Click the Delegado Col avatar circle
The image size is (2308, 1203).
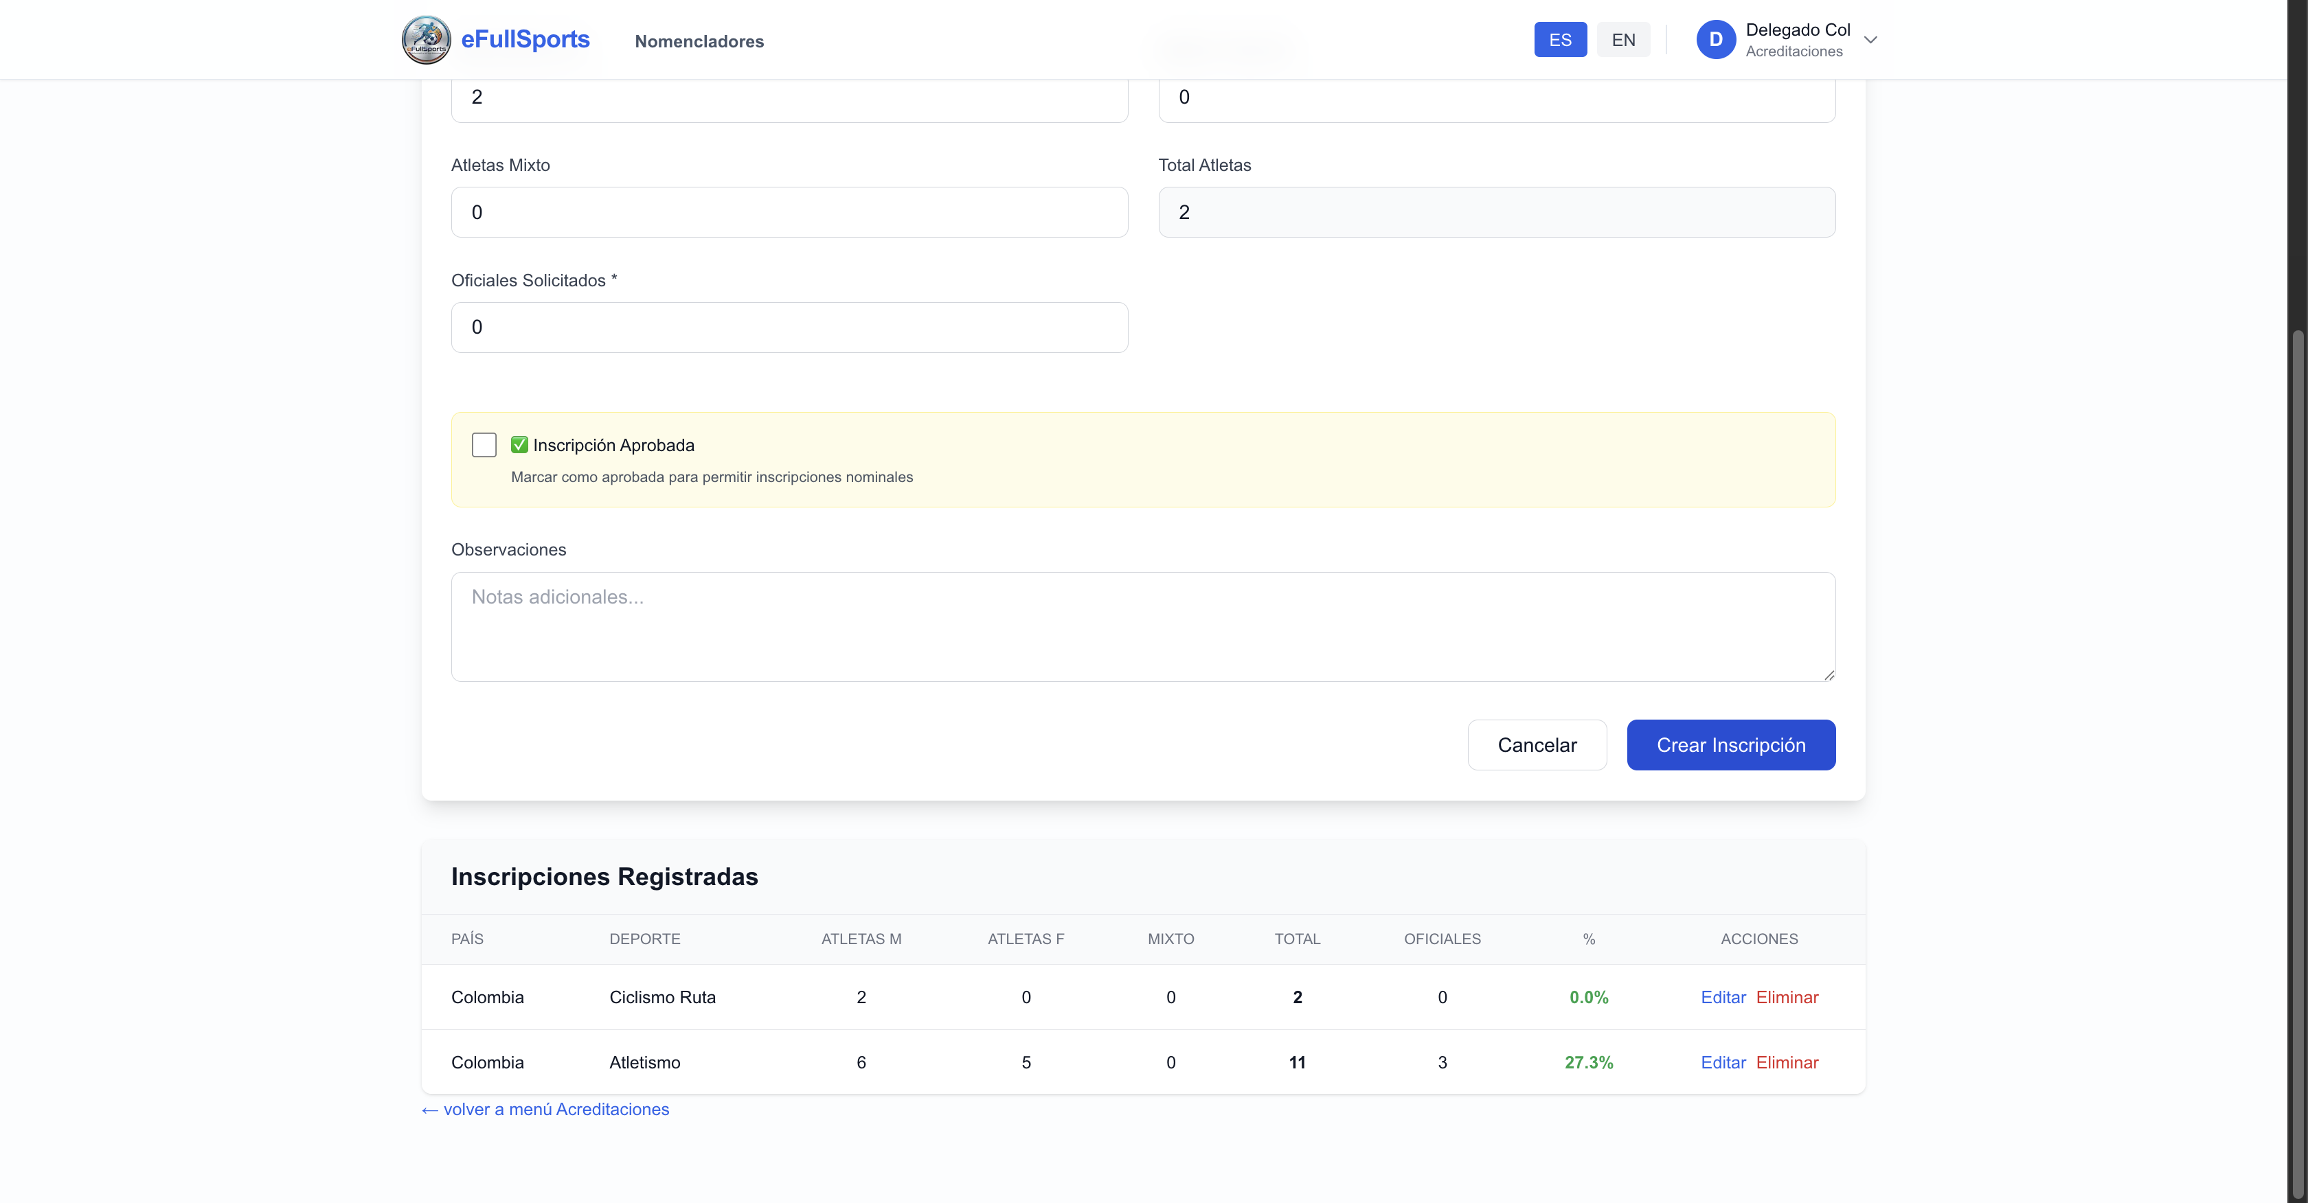click(x=1715, y=39)
